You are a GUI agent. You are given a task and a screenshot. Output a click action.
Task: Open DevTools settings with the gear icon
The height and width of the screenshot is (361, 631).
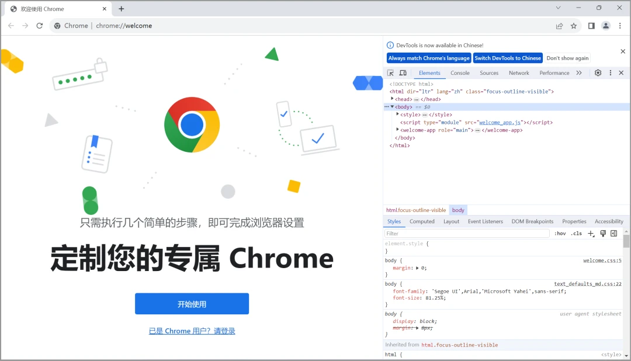tap(598, 73)
